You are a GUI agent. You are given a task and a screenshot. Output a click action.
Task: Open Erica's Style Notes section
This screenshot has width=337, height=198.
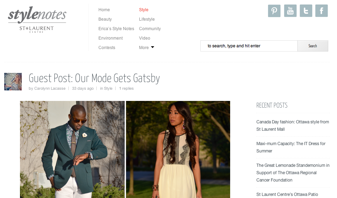[x=116, y=29]
